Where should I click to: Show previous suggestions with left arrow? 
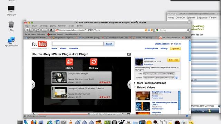click(33, 84)
